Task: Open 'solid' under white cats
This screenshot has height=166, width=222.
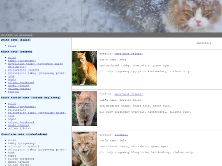Action: (12, 46)
